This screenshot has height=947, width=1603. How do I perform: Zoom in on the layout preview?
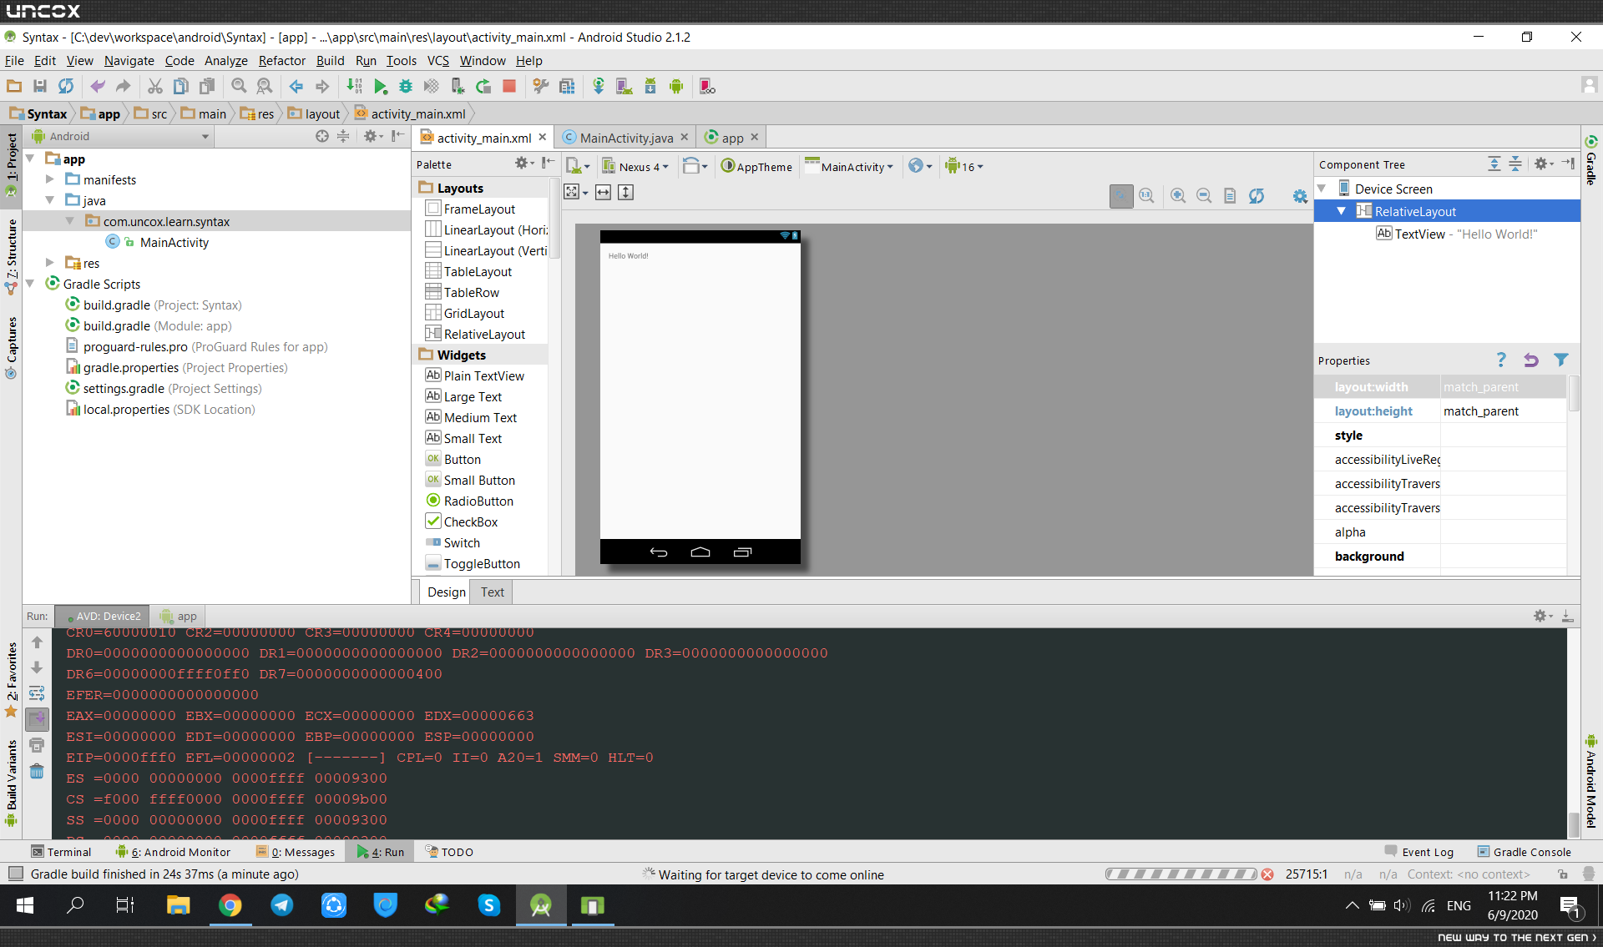[x=1178, y=195]
